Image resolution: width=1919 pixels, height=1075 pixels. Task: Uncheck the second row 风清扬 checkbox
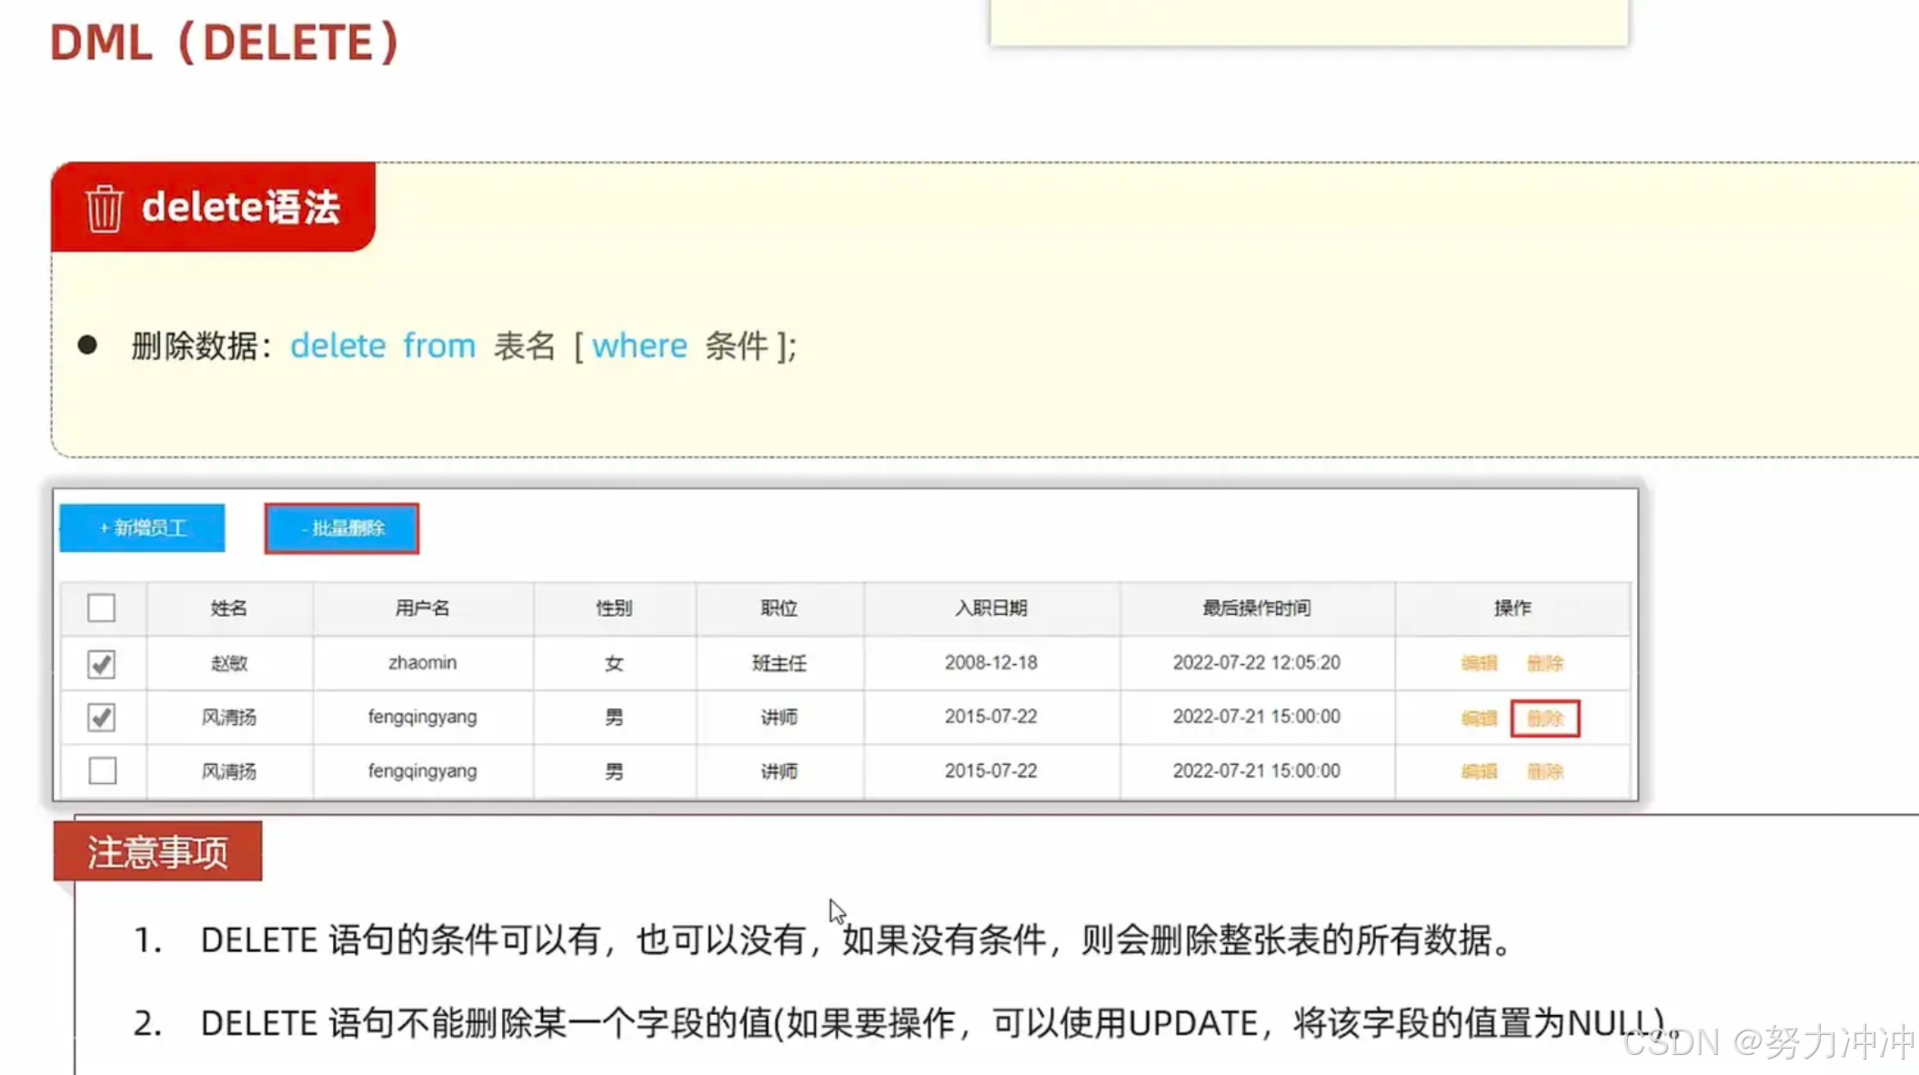[x=101, y=718]
